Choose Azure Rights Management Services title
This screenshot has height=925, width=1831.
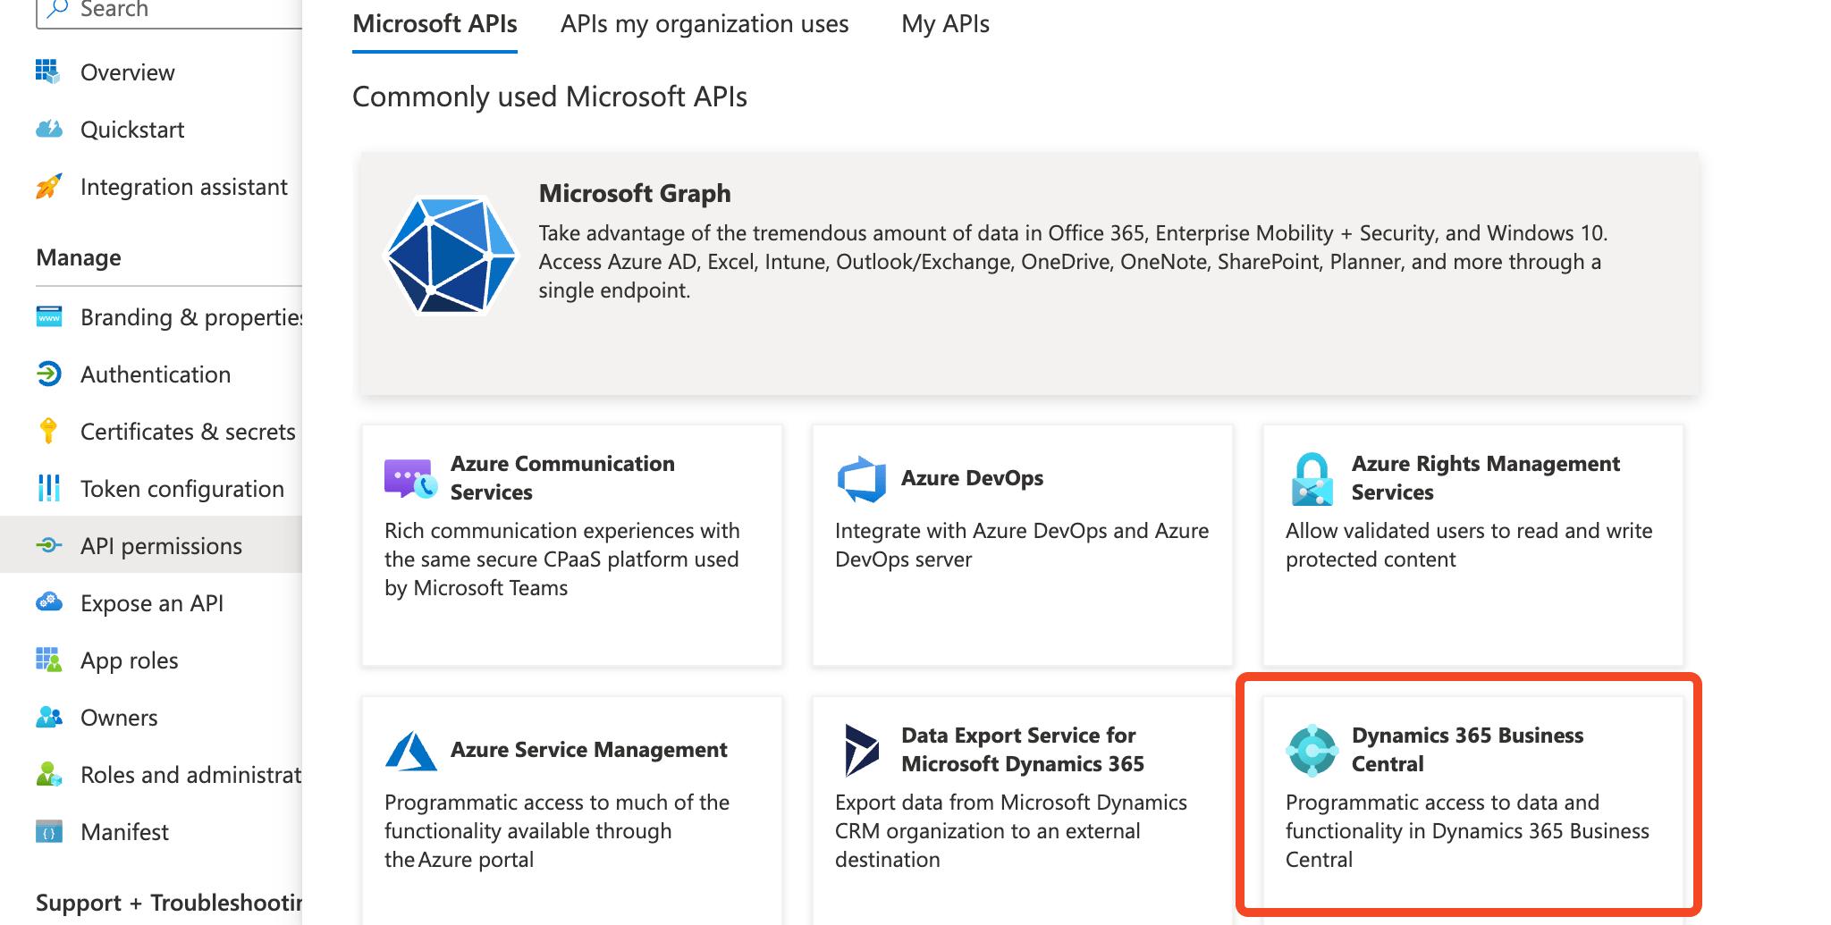click(1485, 478)
